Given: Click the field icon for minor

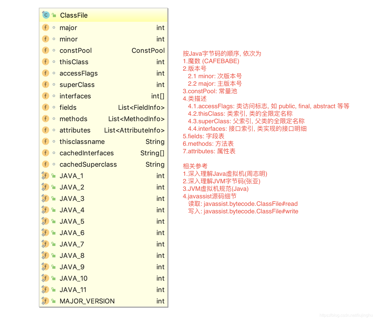Looking at the screenshot, I should [46, 39].
